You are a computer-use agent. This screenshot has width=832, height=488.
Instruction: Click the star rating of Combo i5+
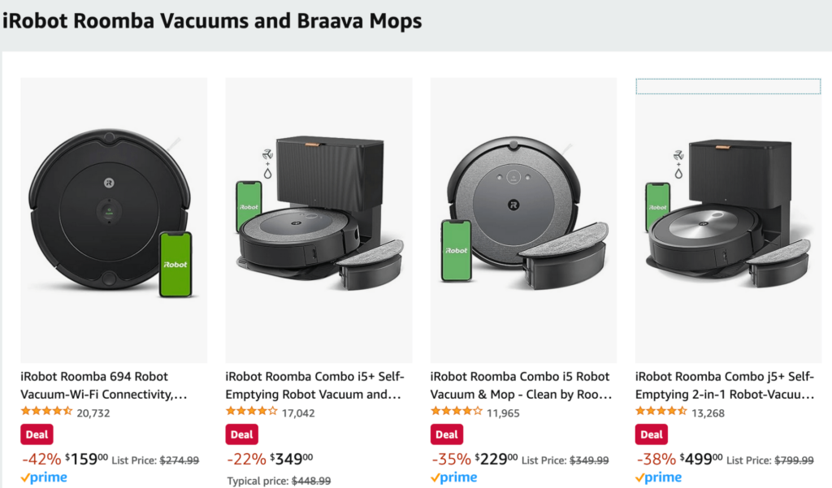(252, 411)
